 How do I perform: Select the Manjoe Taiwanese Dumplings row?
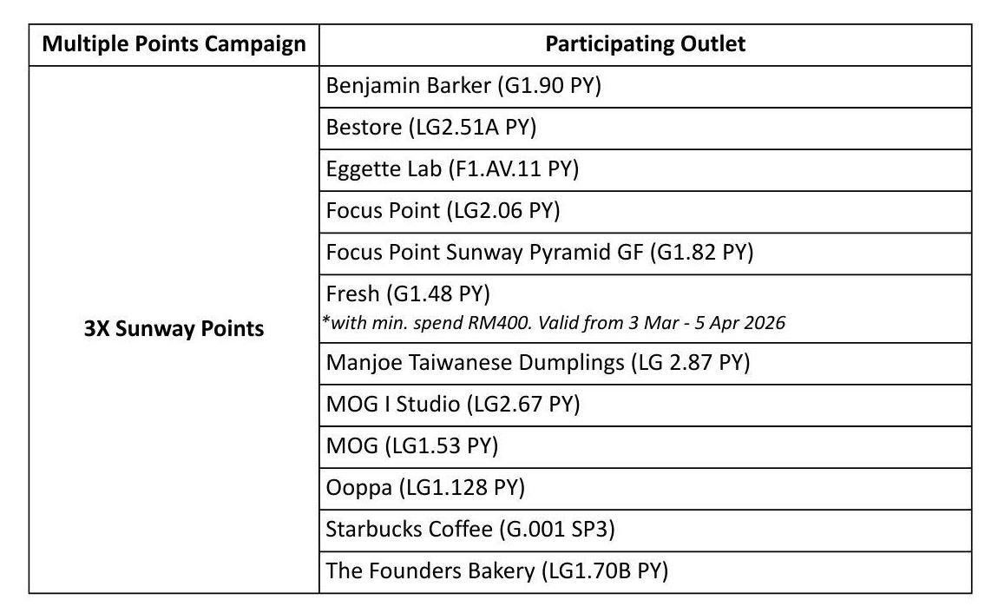pyautogui.click(x=537, y=362)
